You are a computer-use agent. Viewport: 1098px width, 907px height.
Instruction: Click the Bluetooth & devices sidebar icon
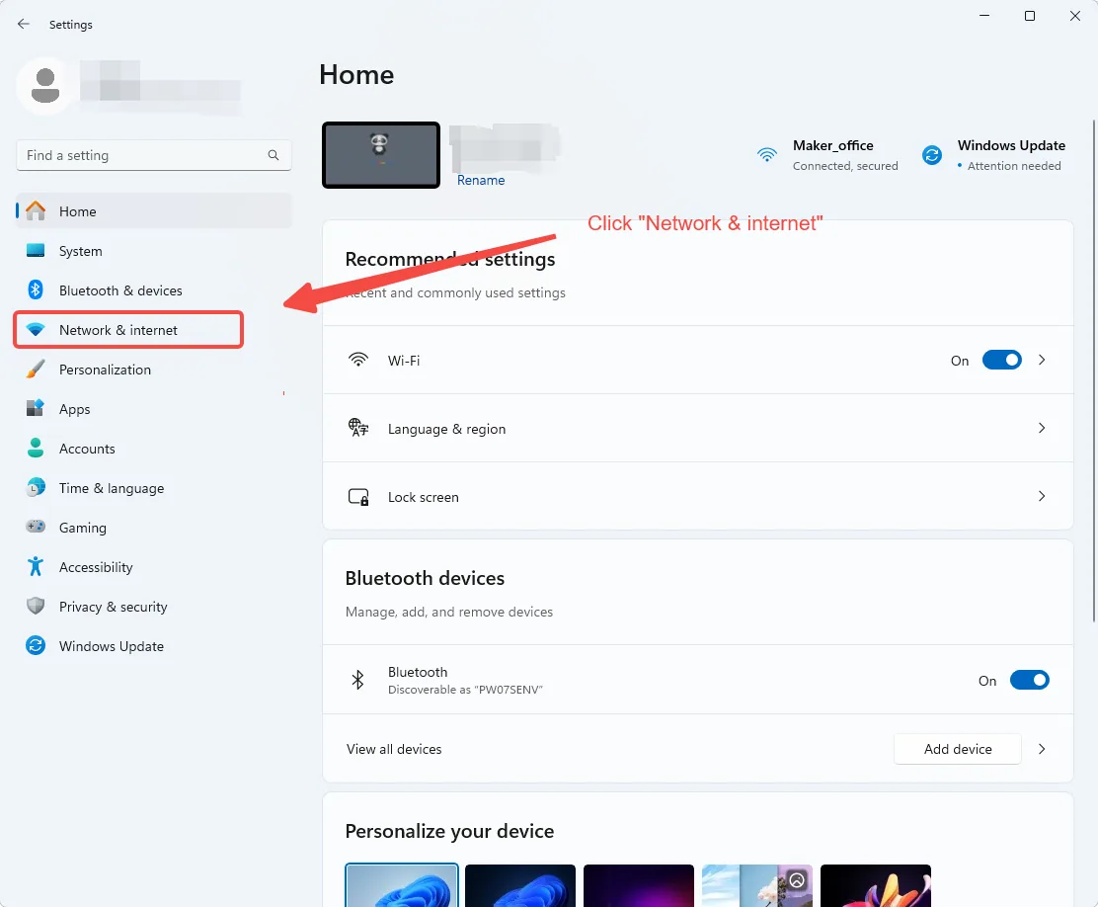(35, 289)
